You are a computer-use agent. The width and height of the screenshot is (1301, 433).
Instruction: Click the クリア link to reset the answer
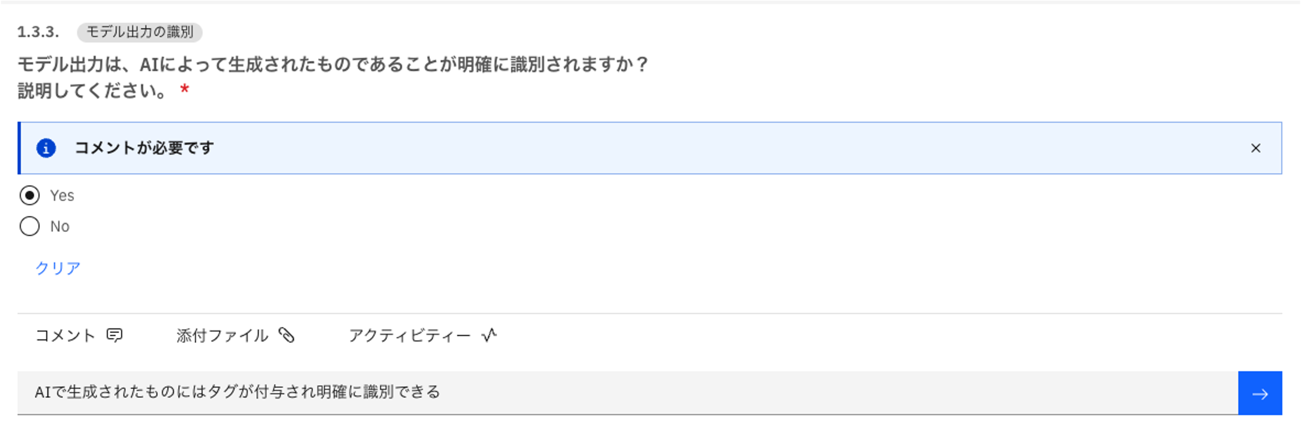tap(58, 268)
